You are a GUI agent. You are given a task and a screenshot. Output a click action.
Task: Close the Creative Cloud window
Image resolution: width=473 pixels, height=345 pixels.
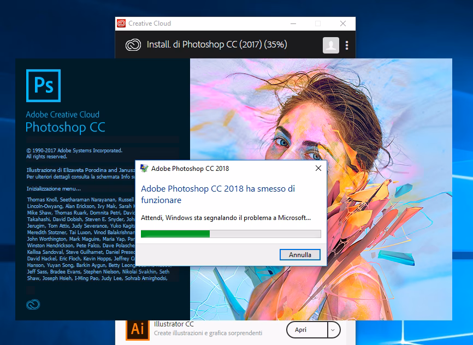click(x=343, y=23)
